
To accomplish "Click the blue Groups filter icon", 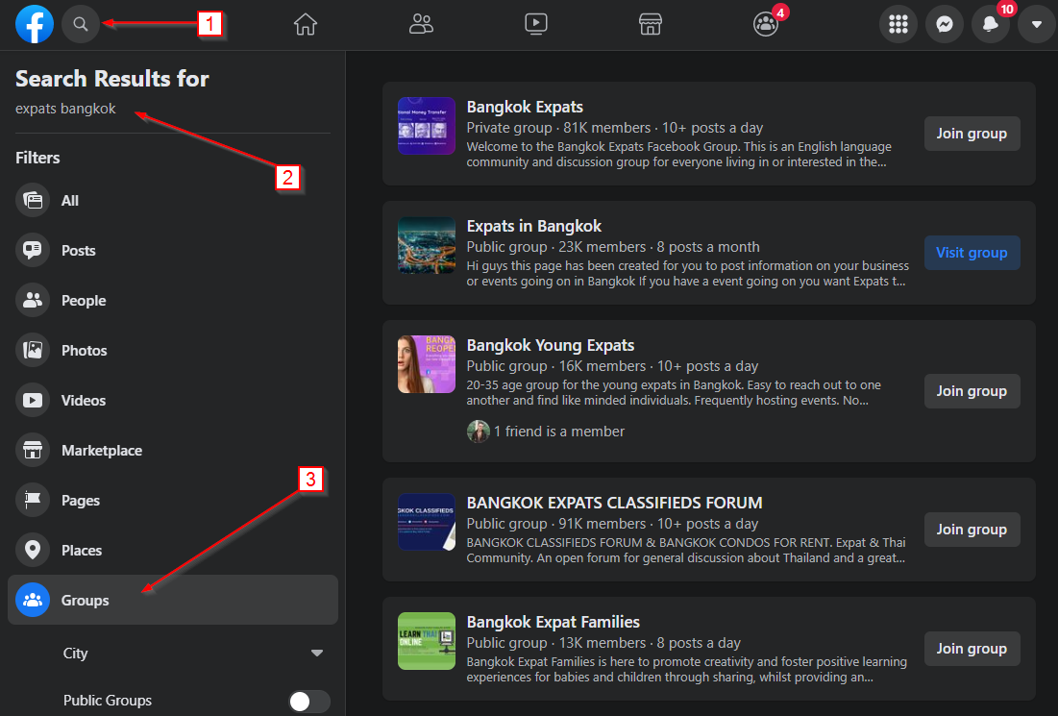I will (x=33, y=600).
